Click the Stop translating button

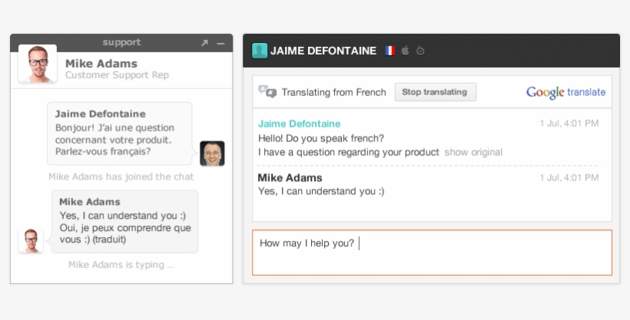coord(435,92)
